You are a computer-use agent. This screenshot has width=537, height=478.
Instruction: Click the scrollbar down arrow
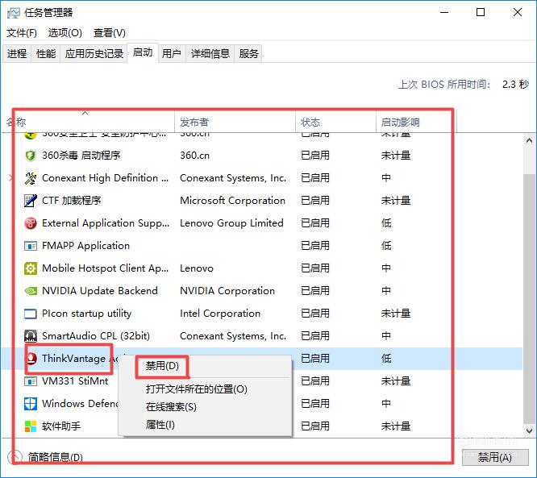coord(529,430)
